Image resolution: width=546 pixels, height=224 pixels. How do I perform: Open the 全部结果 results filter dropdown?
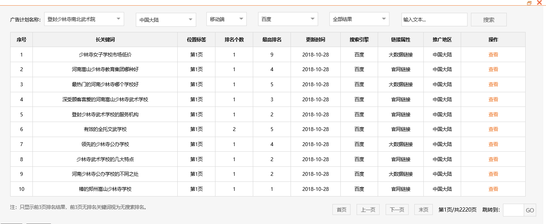point(358,19)
